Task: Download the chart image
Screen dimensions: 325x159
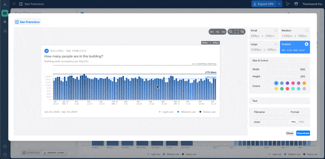Action: pyautogui.click(x=303, y=133)
